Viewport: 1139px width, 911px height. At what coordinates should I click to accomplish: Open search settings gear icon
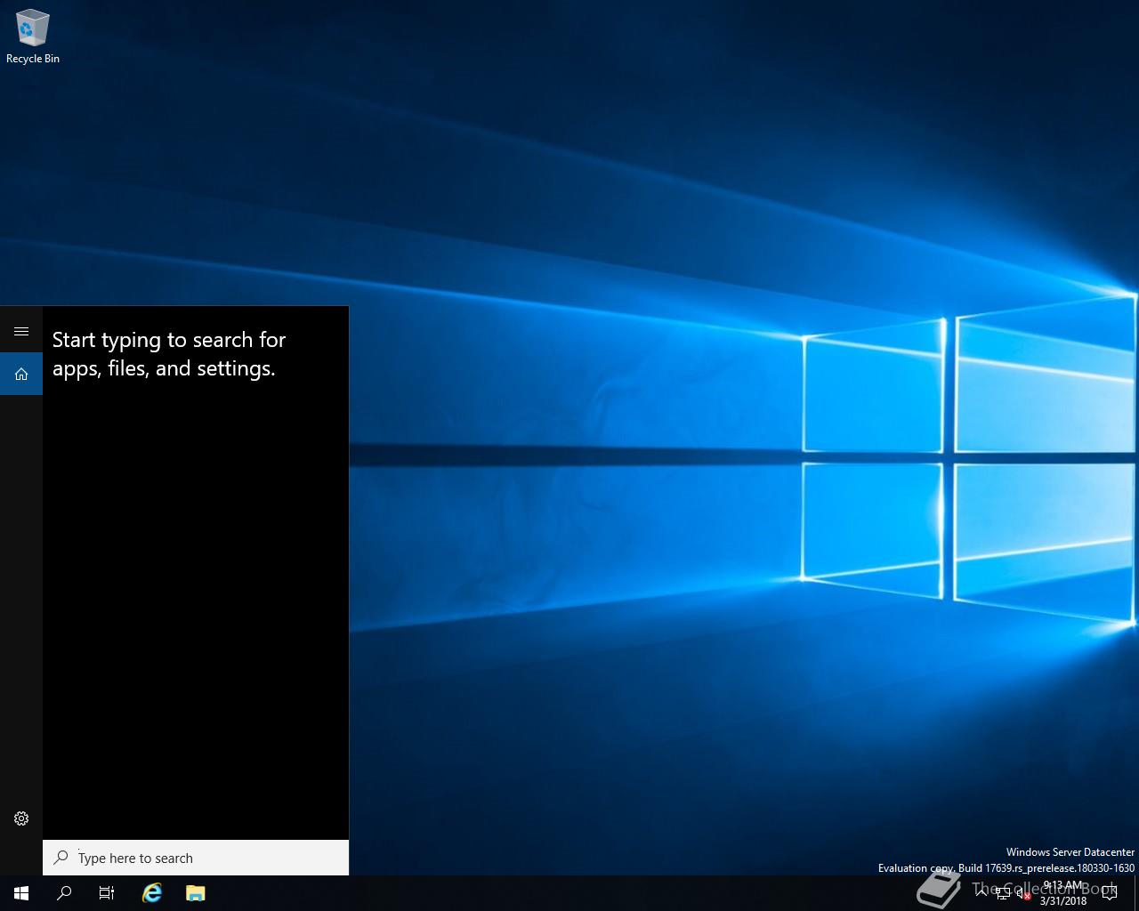point(21,818)
